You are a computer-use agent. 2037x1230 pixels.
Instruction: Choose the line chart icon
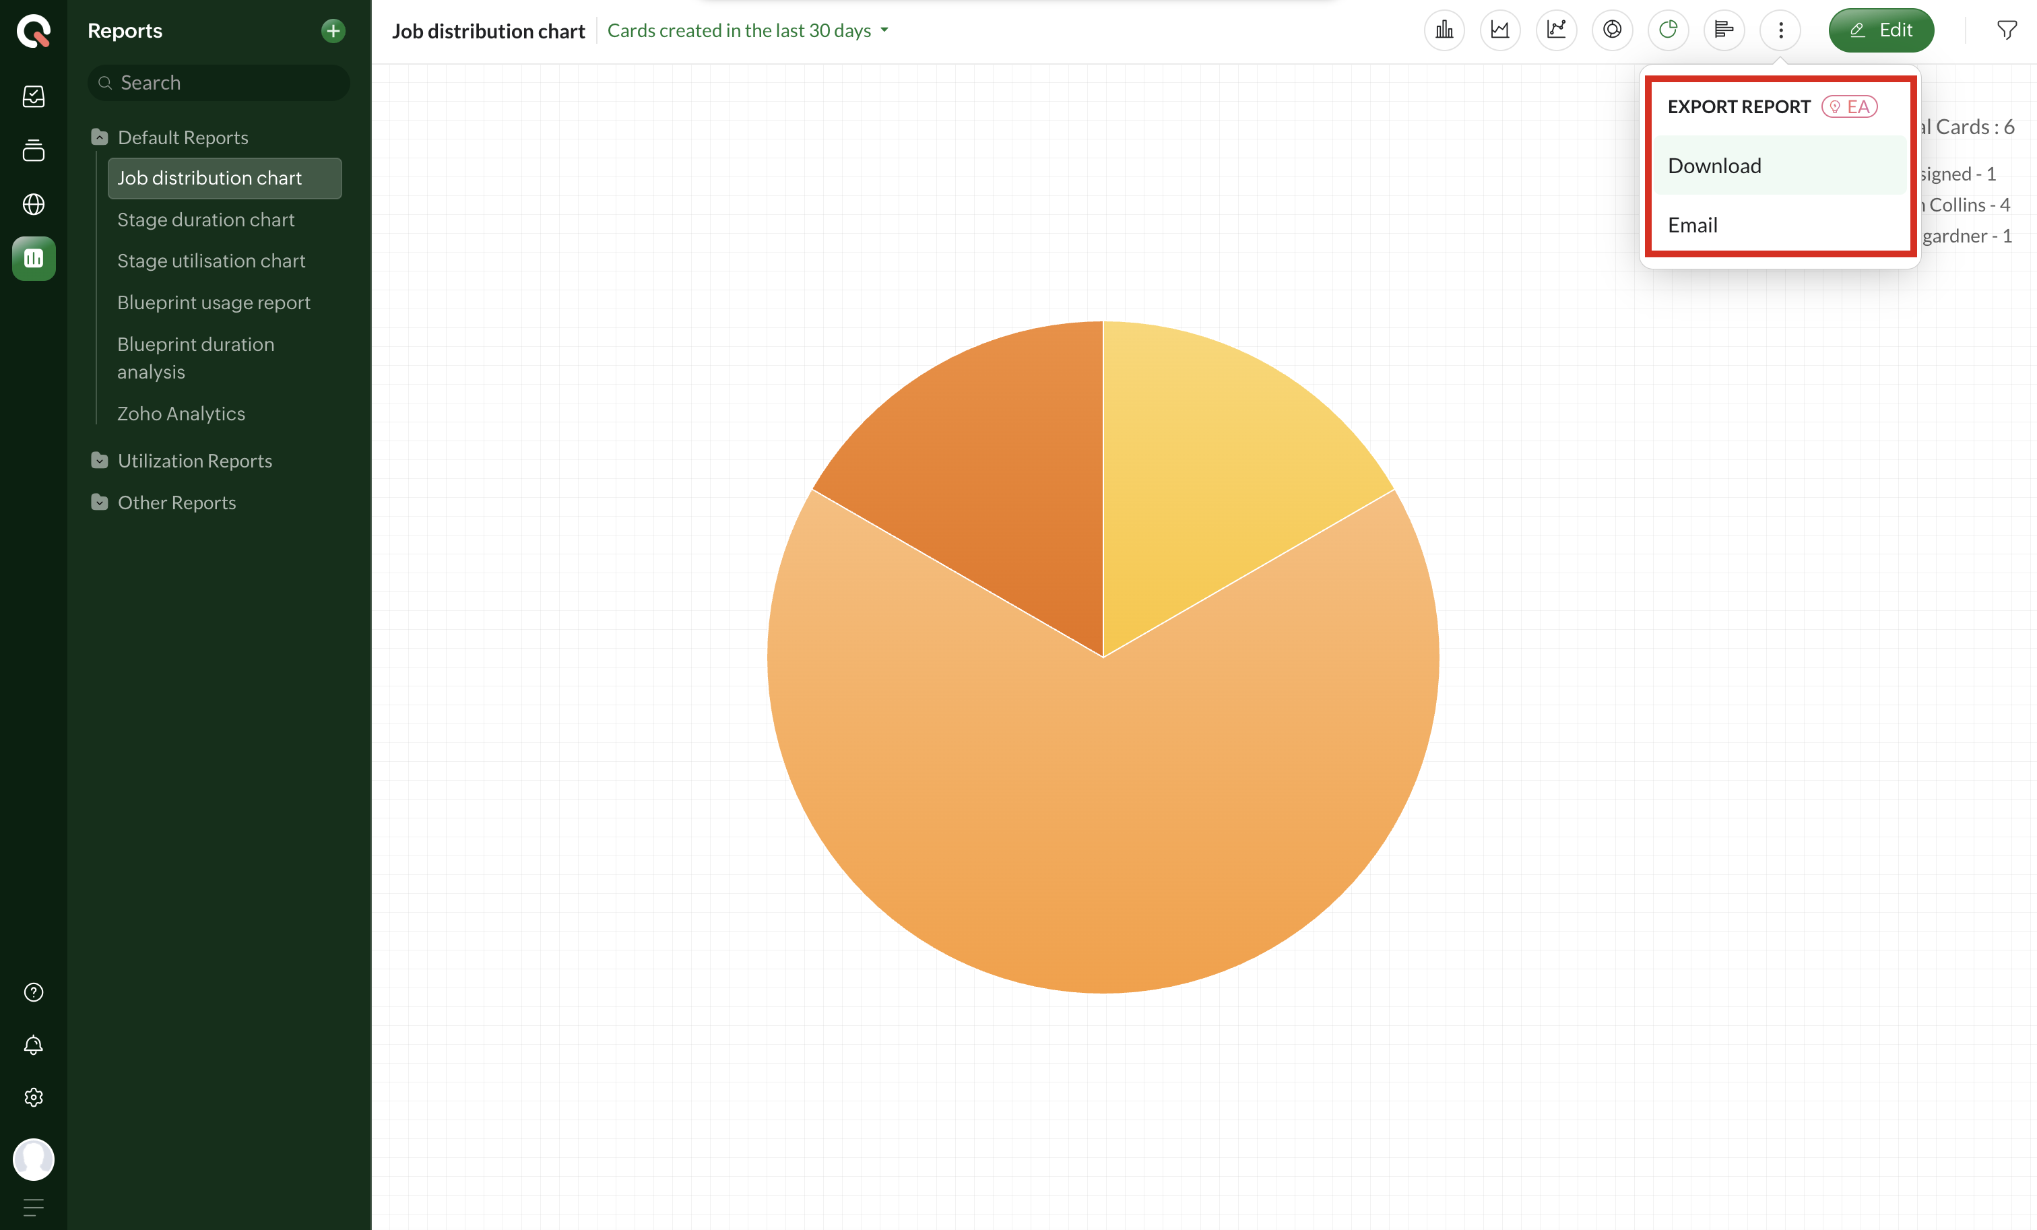tap(1556, 30)
